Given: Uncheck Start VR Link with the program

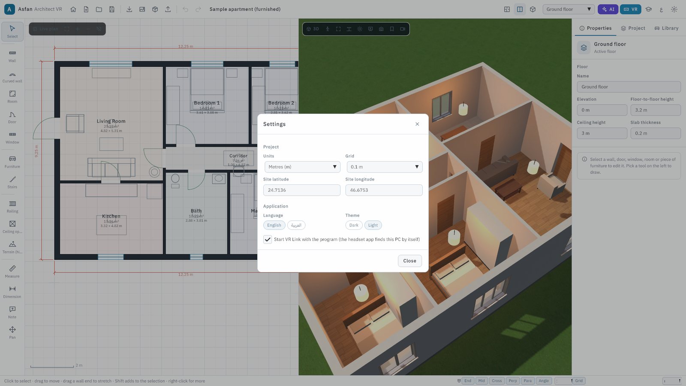Looking at the screenshot, I should 268,239.
